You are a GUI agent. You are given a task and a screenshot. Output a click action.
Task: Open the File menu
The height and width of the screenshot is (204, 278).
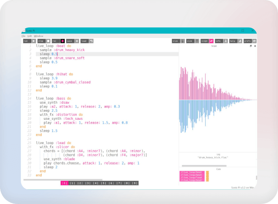[24, 36]
